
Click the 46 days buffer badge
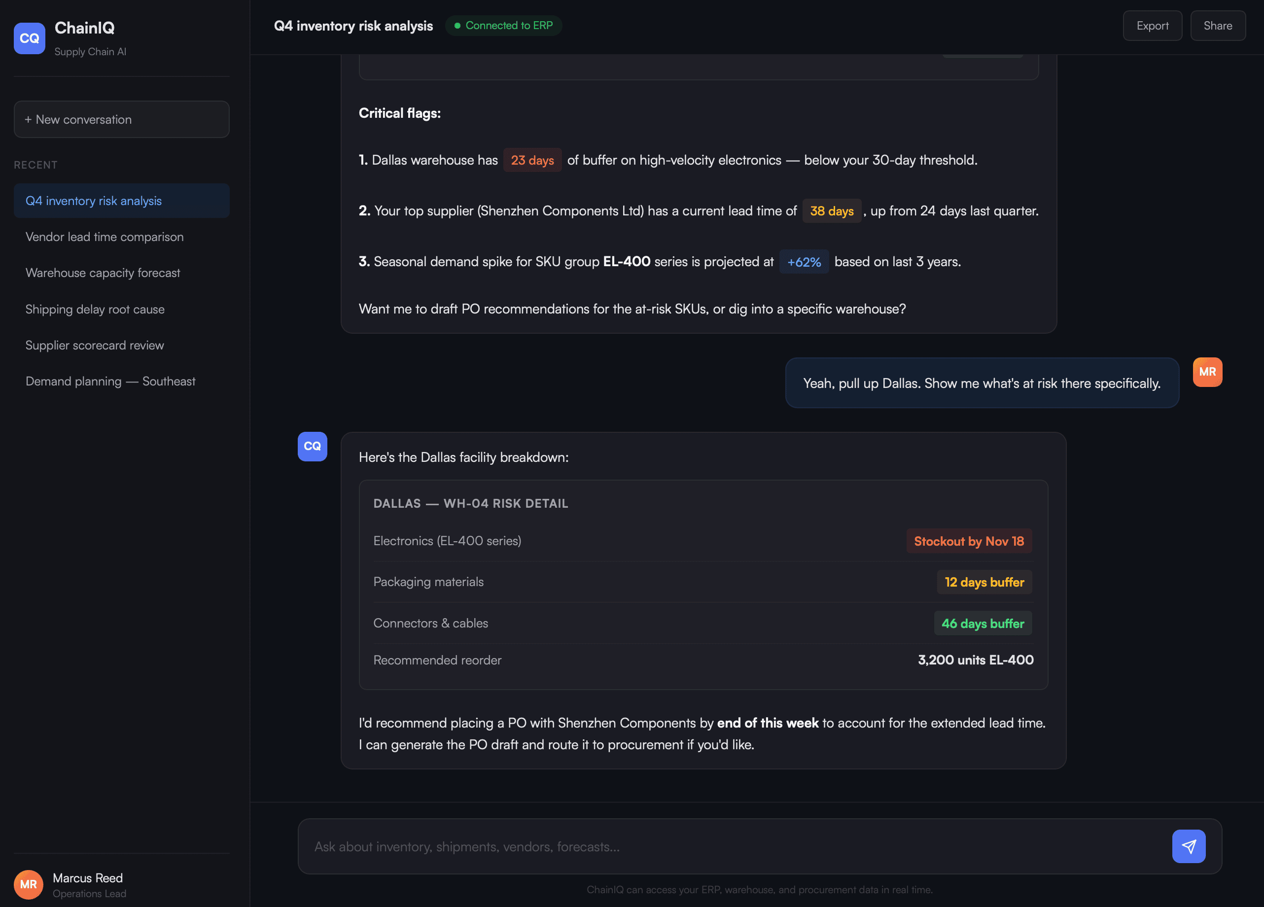[983, 623]
